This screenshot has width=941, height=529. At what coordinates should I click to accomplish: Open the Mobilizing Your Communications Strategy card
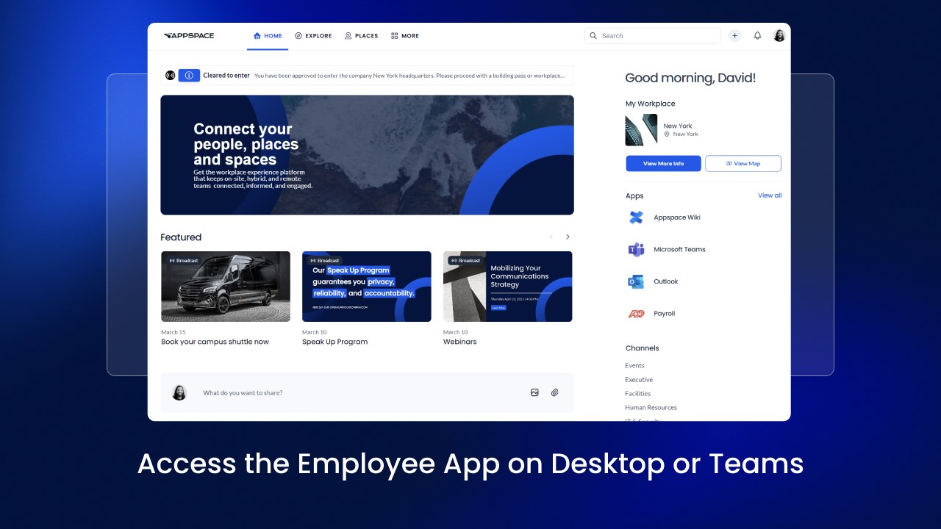(508, 287)
